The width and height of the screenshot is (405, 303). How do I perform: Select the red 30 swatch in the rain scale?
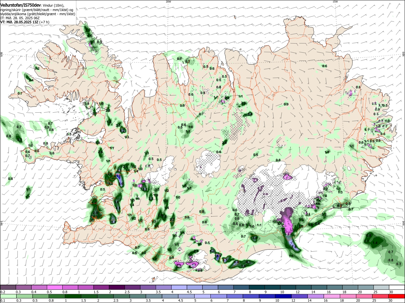[x=397, y=296]
